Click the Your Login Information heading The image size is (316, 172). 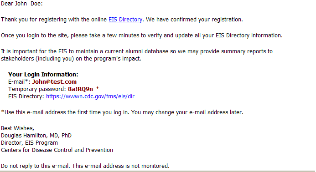[x=43, y=75]
